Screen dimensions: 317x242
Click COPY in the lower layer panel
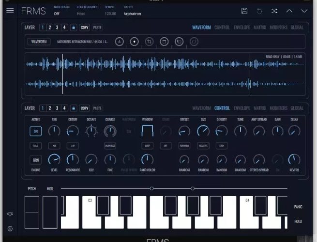(85, 108)
